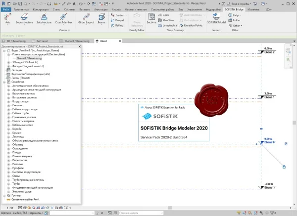This screenshot has width=297, height=216.
Task: Toggle the Ebene 0 level checkbox
Action: point(286,144)
